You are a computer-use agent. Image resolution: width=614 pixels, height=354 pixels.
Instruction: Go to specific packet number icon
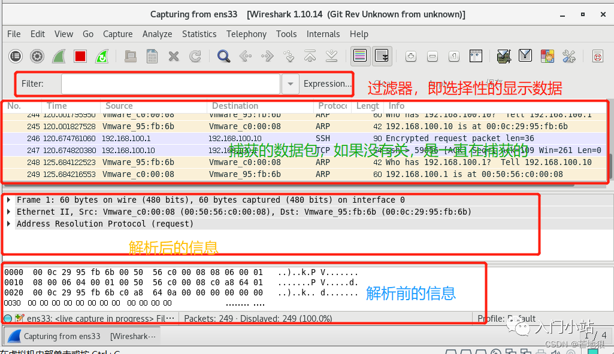[289, 57]
